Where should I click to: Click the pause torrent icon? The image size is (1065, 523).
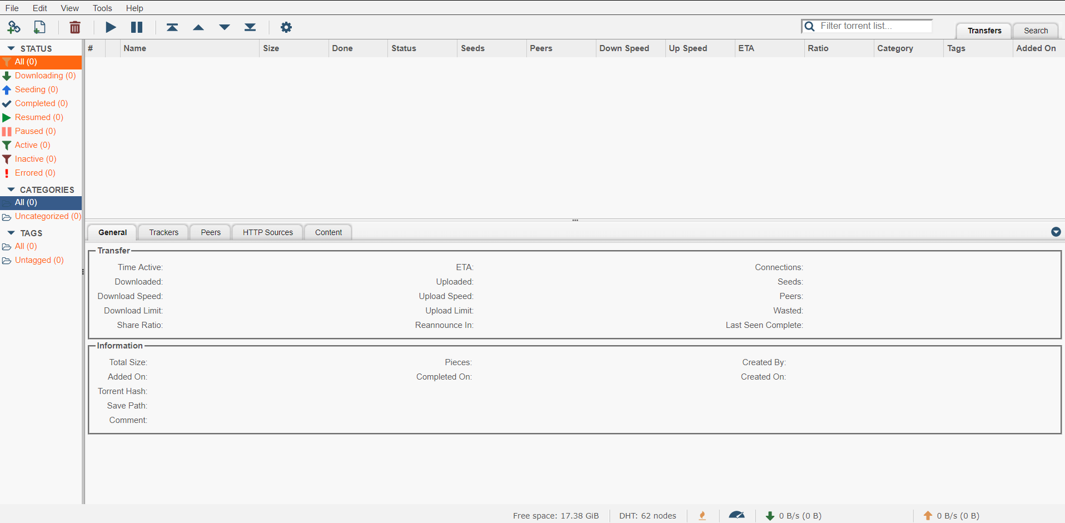(136, 27)
